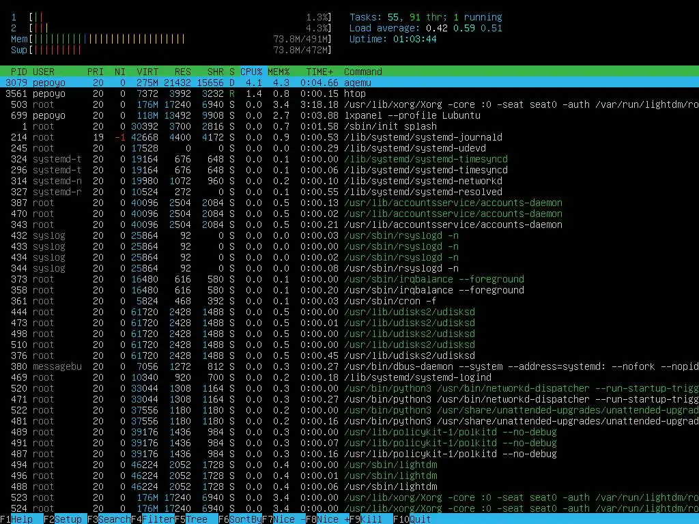This screenshot has width=699, height=524.
Task: Sort by the CPU% column header
Action: click(251, 72)
